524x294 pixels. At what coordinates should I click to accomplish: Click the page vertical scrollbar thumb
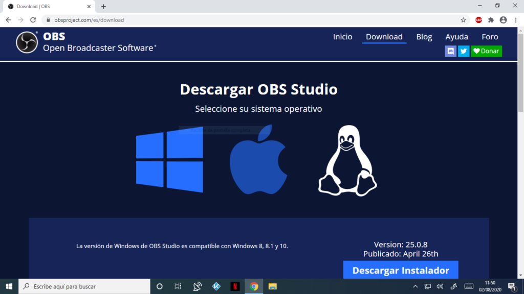(520, 72)
